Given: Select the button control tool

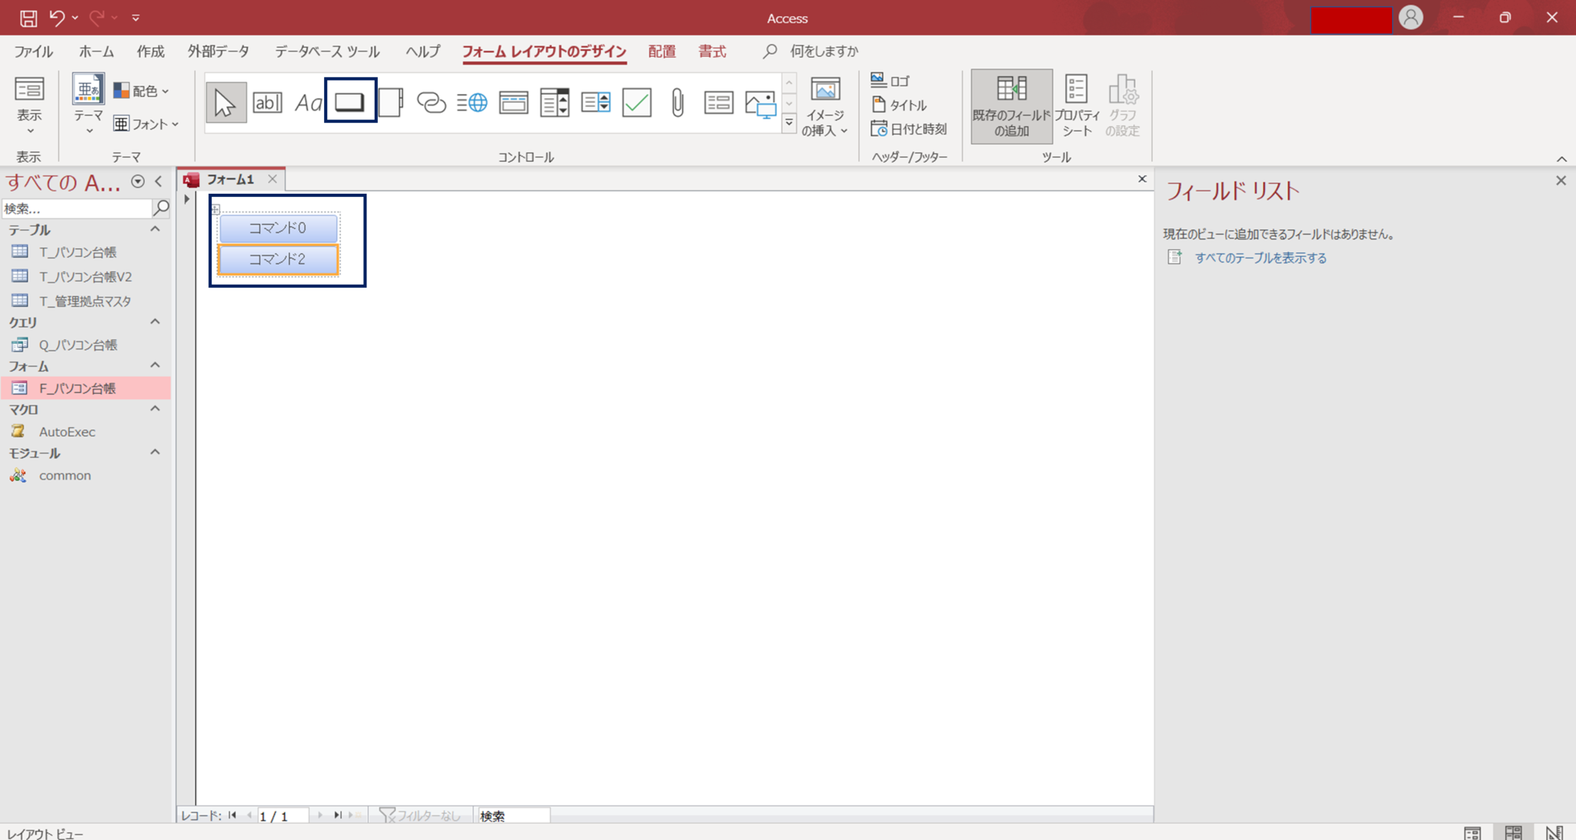Looking at the screenshot, I should pos(350,100).
